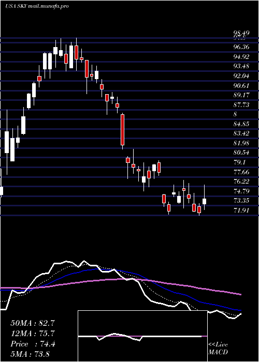Click the 84.85 price axis label
This screenshot has width=259, height=362.
coord(241,124)
